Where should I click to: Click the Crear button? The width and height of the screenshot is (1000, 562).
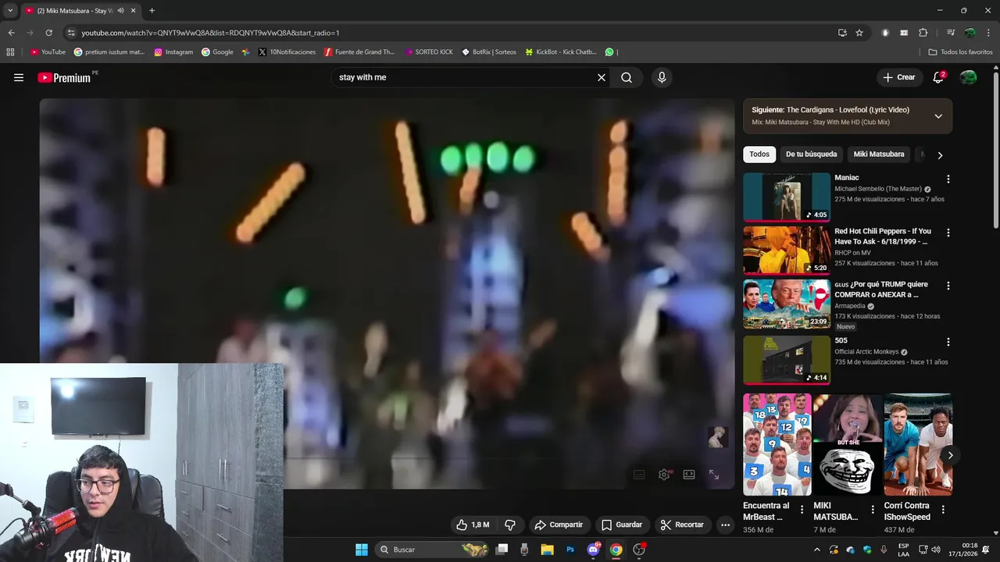pos(898,77)
